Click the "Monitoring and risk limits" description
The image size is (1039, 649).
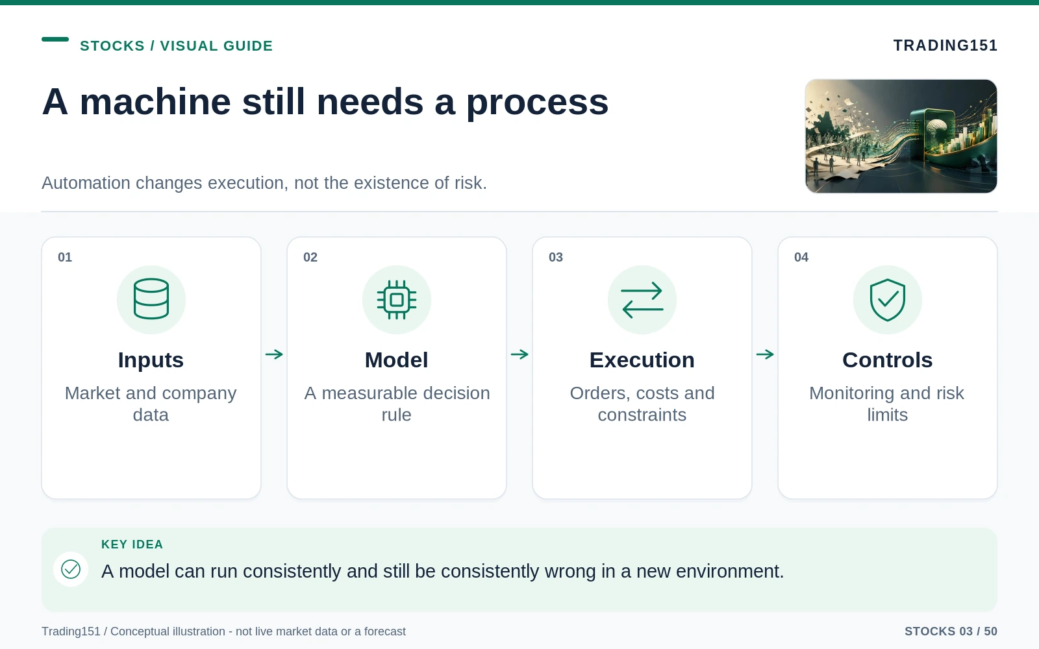click(x=888, y=404)
